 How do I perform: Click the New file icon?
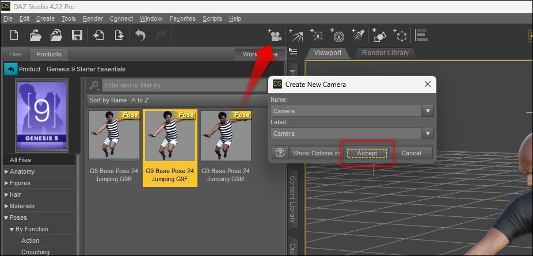14,35
